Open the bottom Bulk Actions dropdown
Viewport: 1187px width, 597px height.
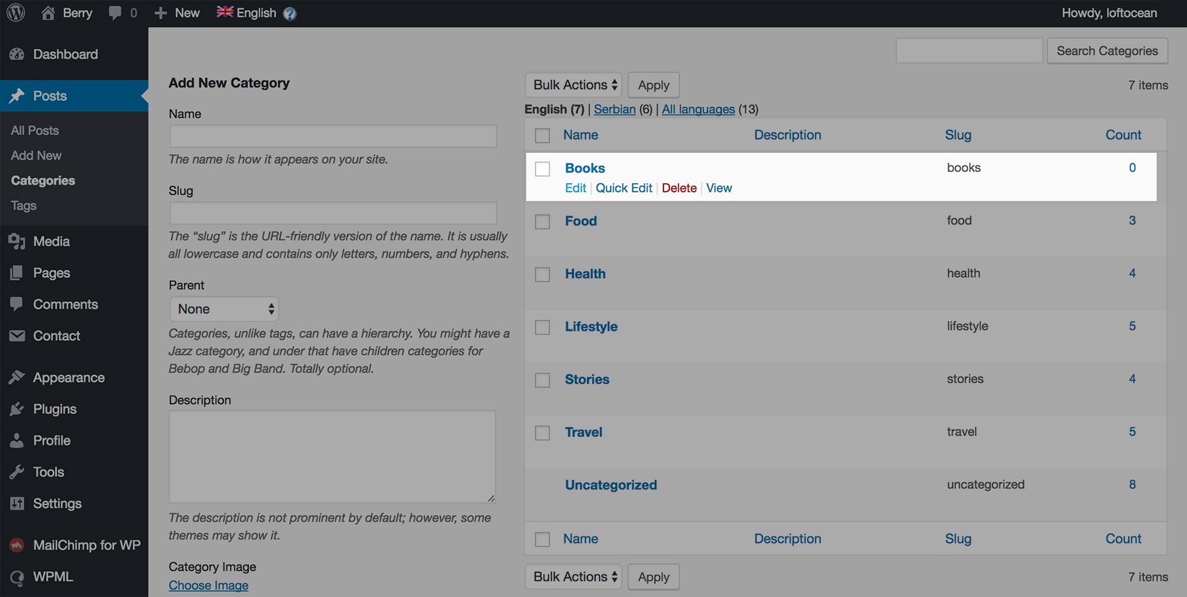pos(572,577)
